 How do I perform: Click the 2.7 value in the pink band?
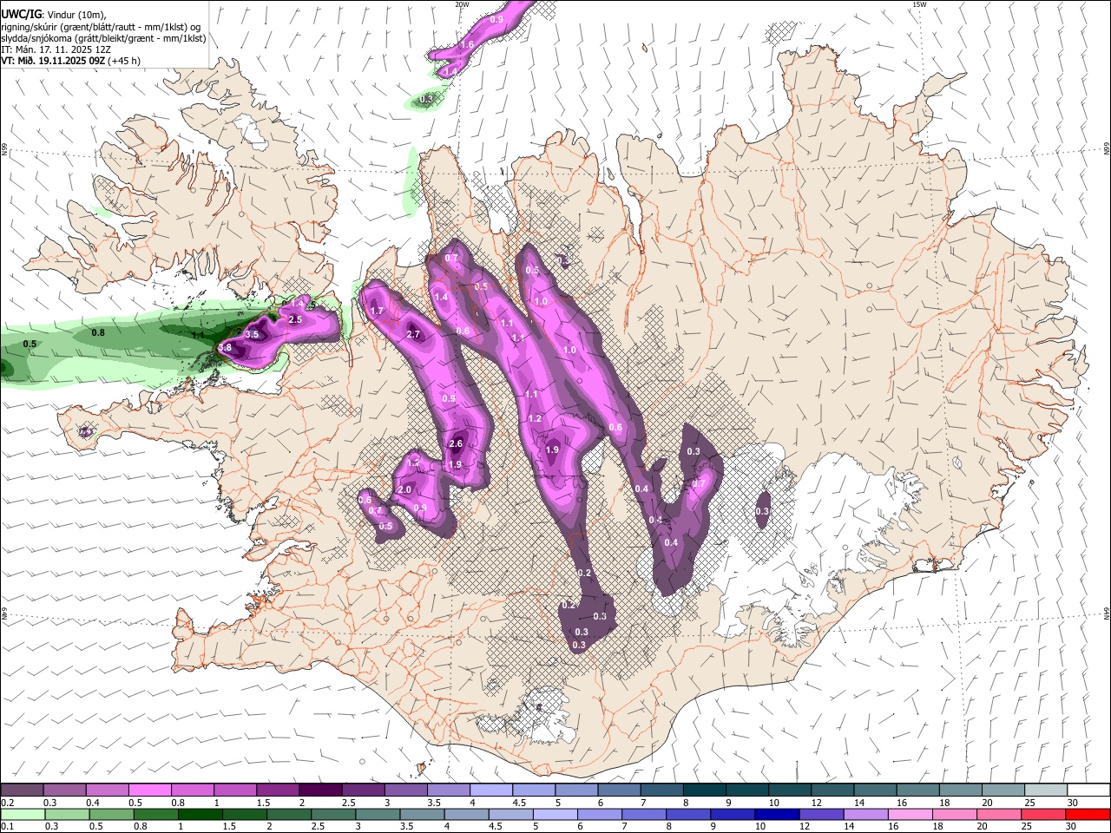click(413, 334)
